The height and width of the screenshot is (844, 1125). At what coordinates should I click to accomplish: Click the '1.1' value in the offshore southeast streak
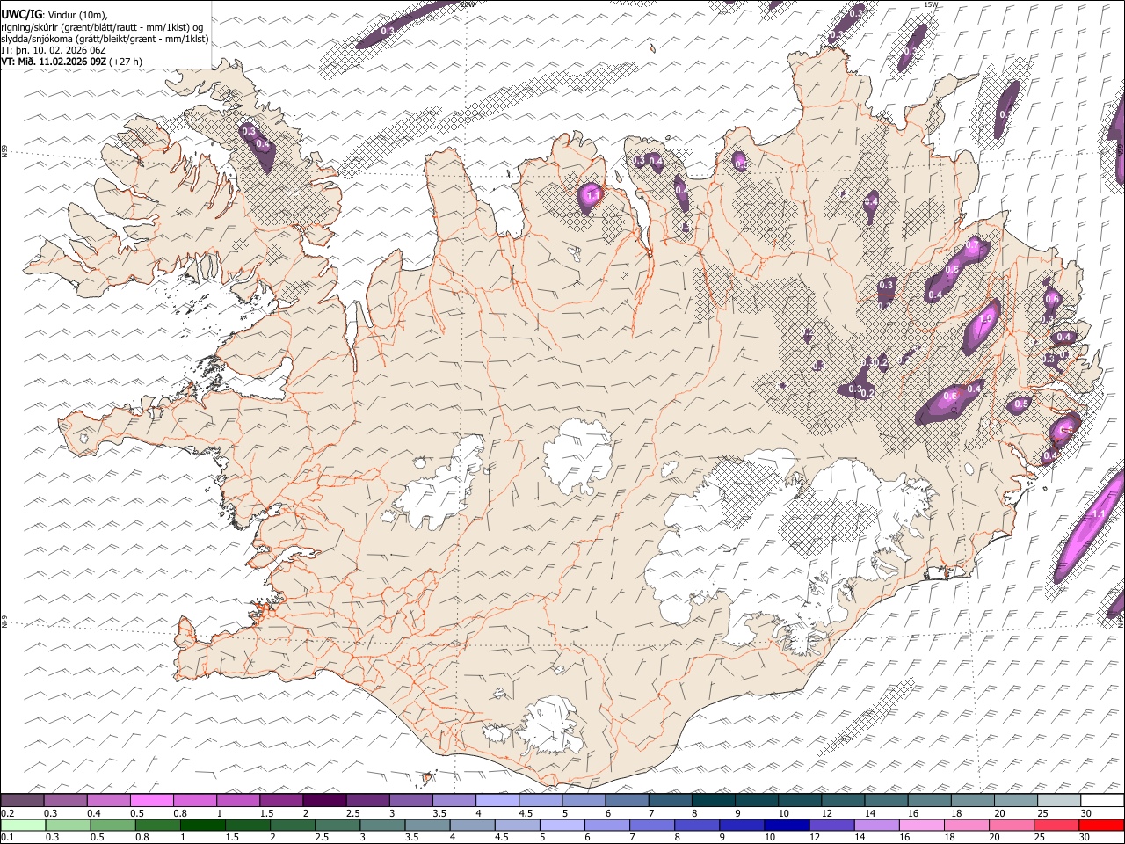click(1098, 514)
